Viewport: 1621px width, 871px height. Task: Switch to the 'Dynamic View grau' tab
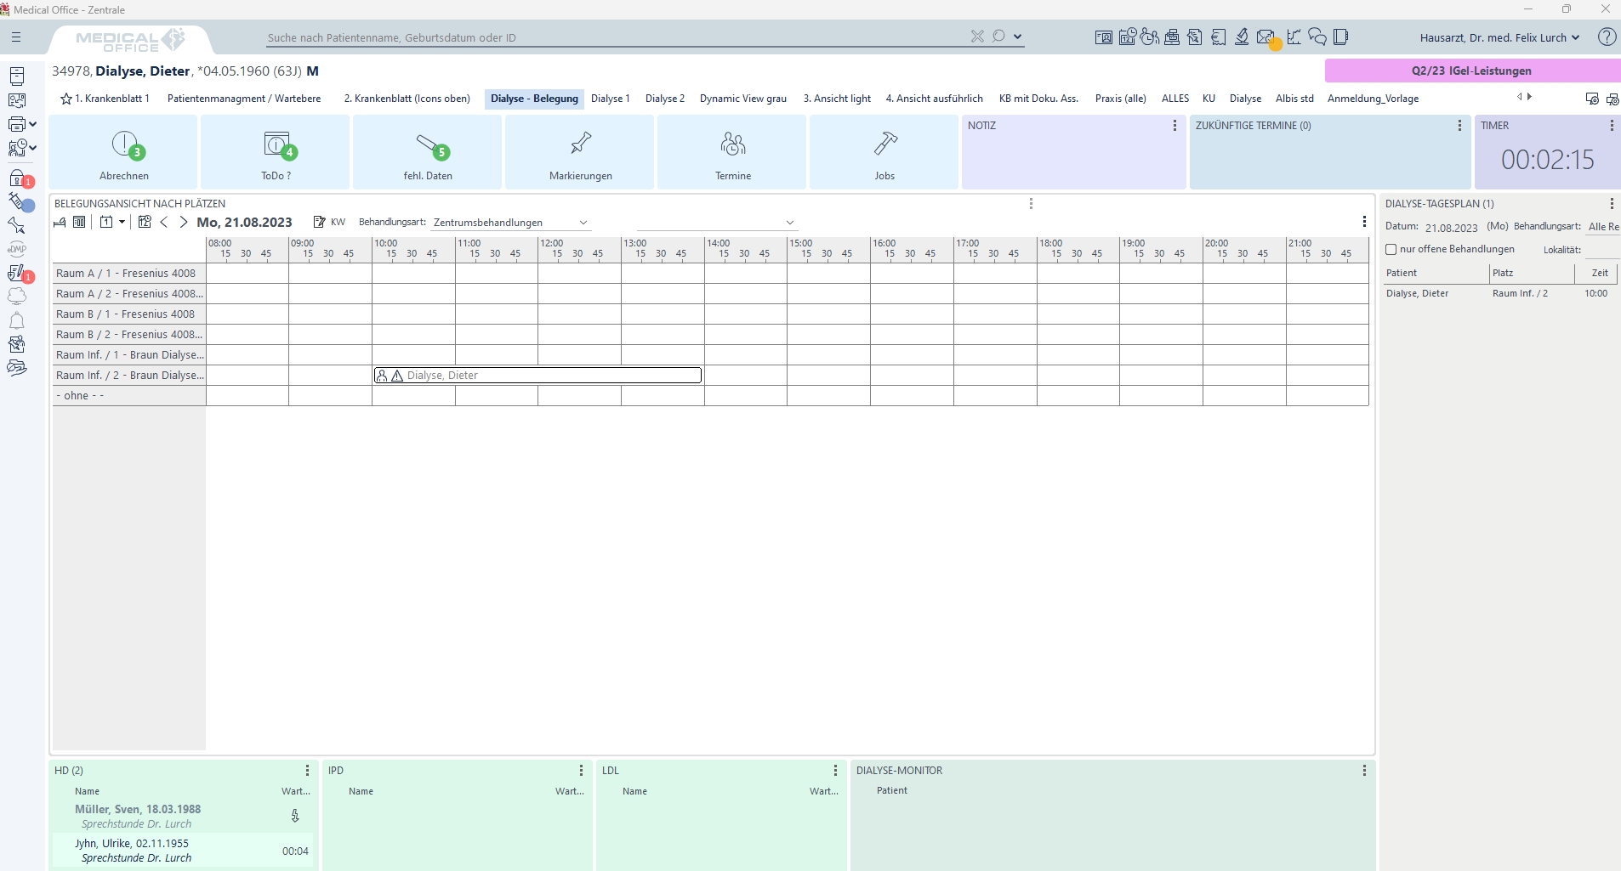pyautogui.click(x=743, y=99)
